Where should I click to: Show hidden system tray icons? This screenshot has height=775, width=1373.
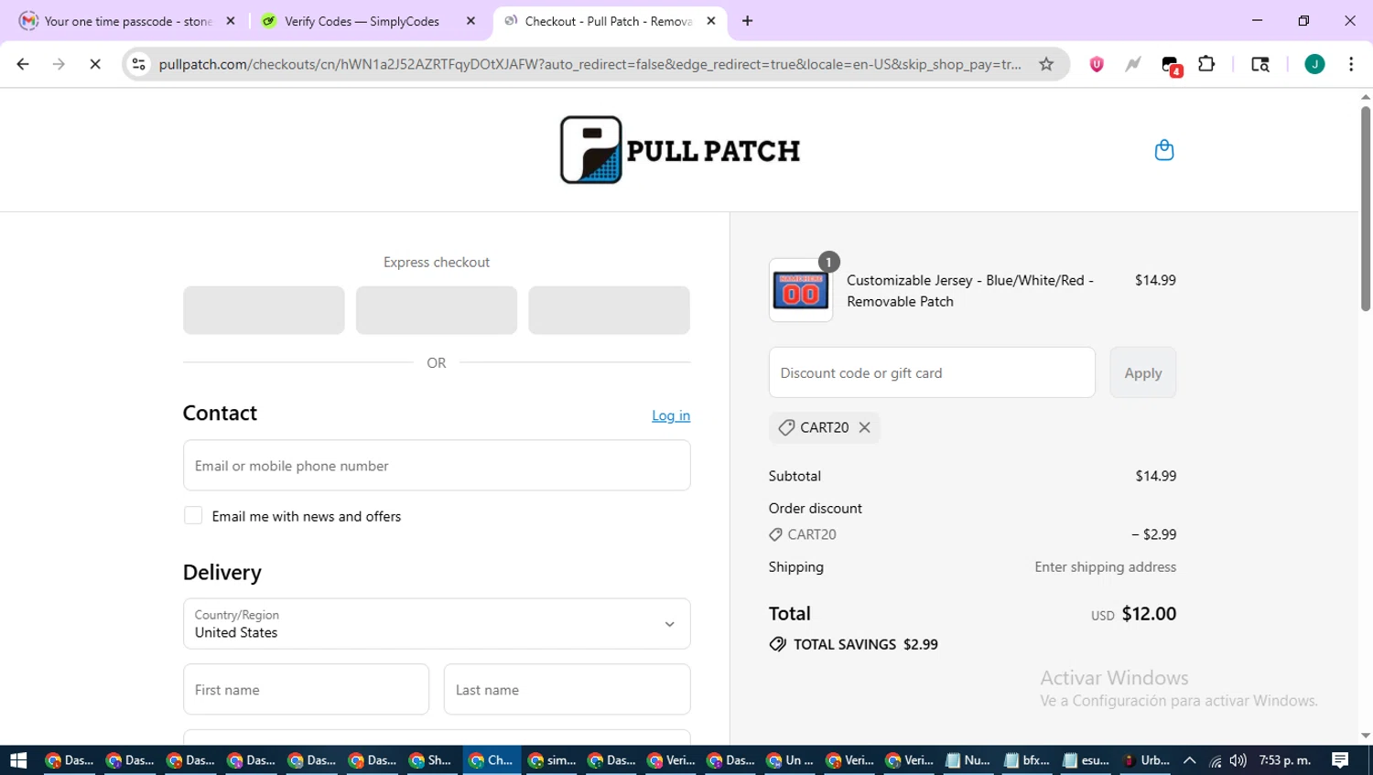click(1190, 760)
